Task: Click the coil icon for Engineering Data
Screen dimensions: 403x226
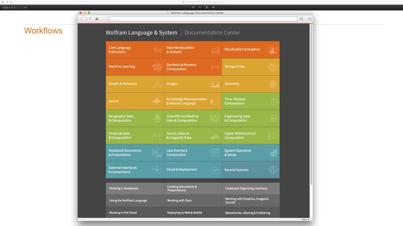Action: pos(273,118)
